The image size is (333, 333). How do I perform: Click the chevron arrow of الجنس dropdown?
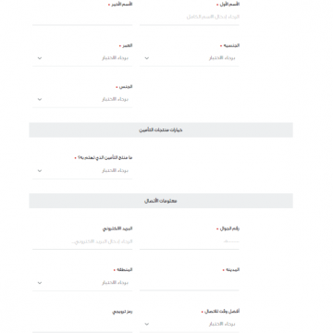pos(40,99)
